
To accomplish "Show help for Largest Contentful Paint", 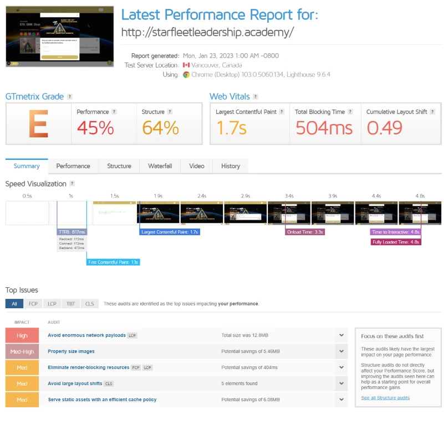I will [x=282, y=112].
